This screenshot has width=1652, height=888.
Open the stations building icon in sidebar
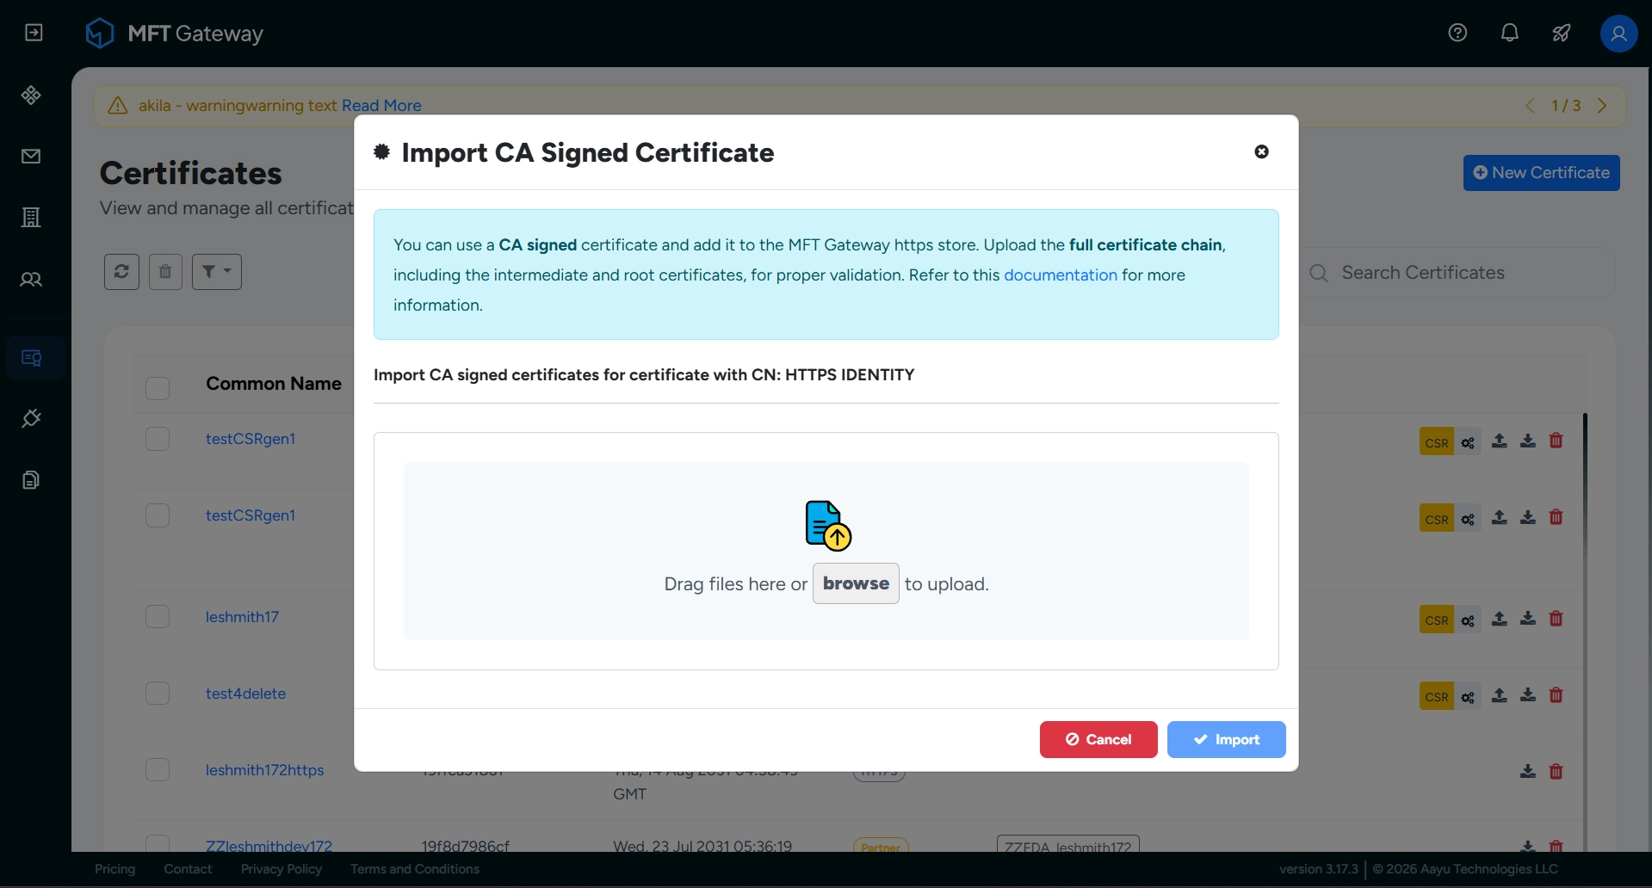click(x=31, y=218)
